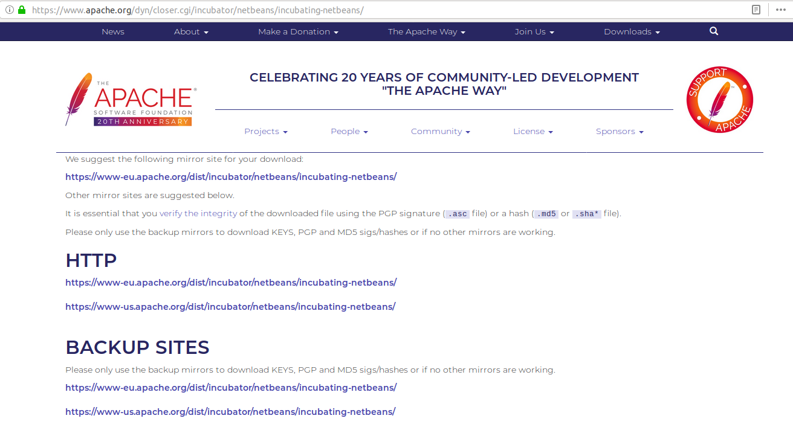Expand The Apache Way dropdown
This screenshot has height=430, width=793.
(x=427, y=32)
